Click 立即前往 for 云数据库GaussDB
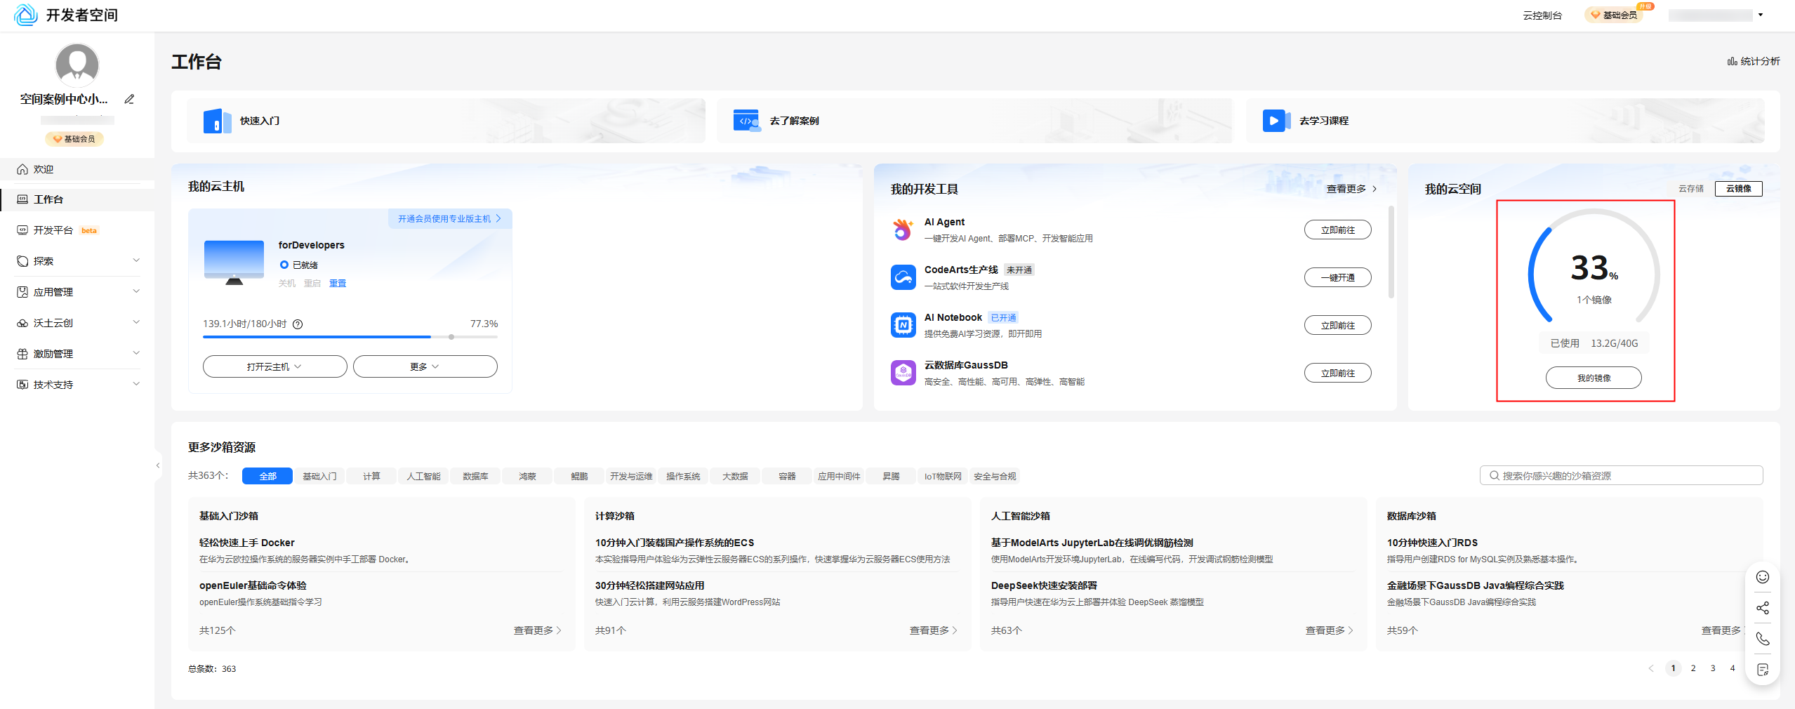This screenshot has height=709, width=1795. point(1337,373)
